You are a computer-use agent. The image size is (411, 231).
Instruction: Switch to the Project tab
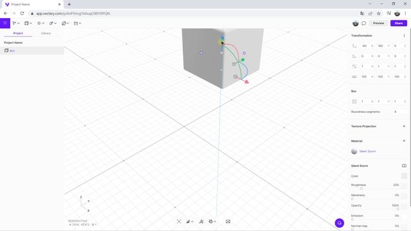(18, 33)
